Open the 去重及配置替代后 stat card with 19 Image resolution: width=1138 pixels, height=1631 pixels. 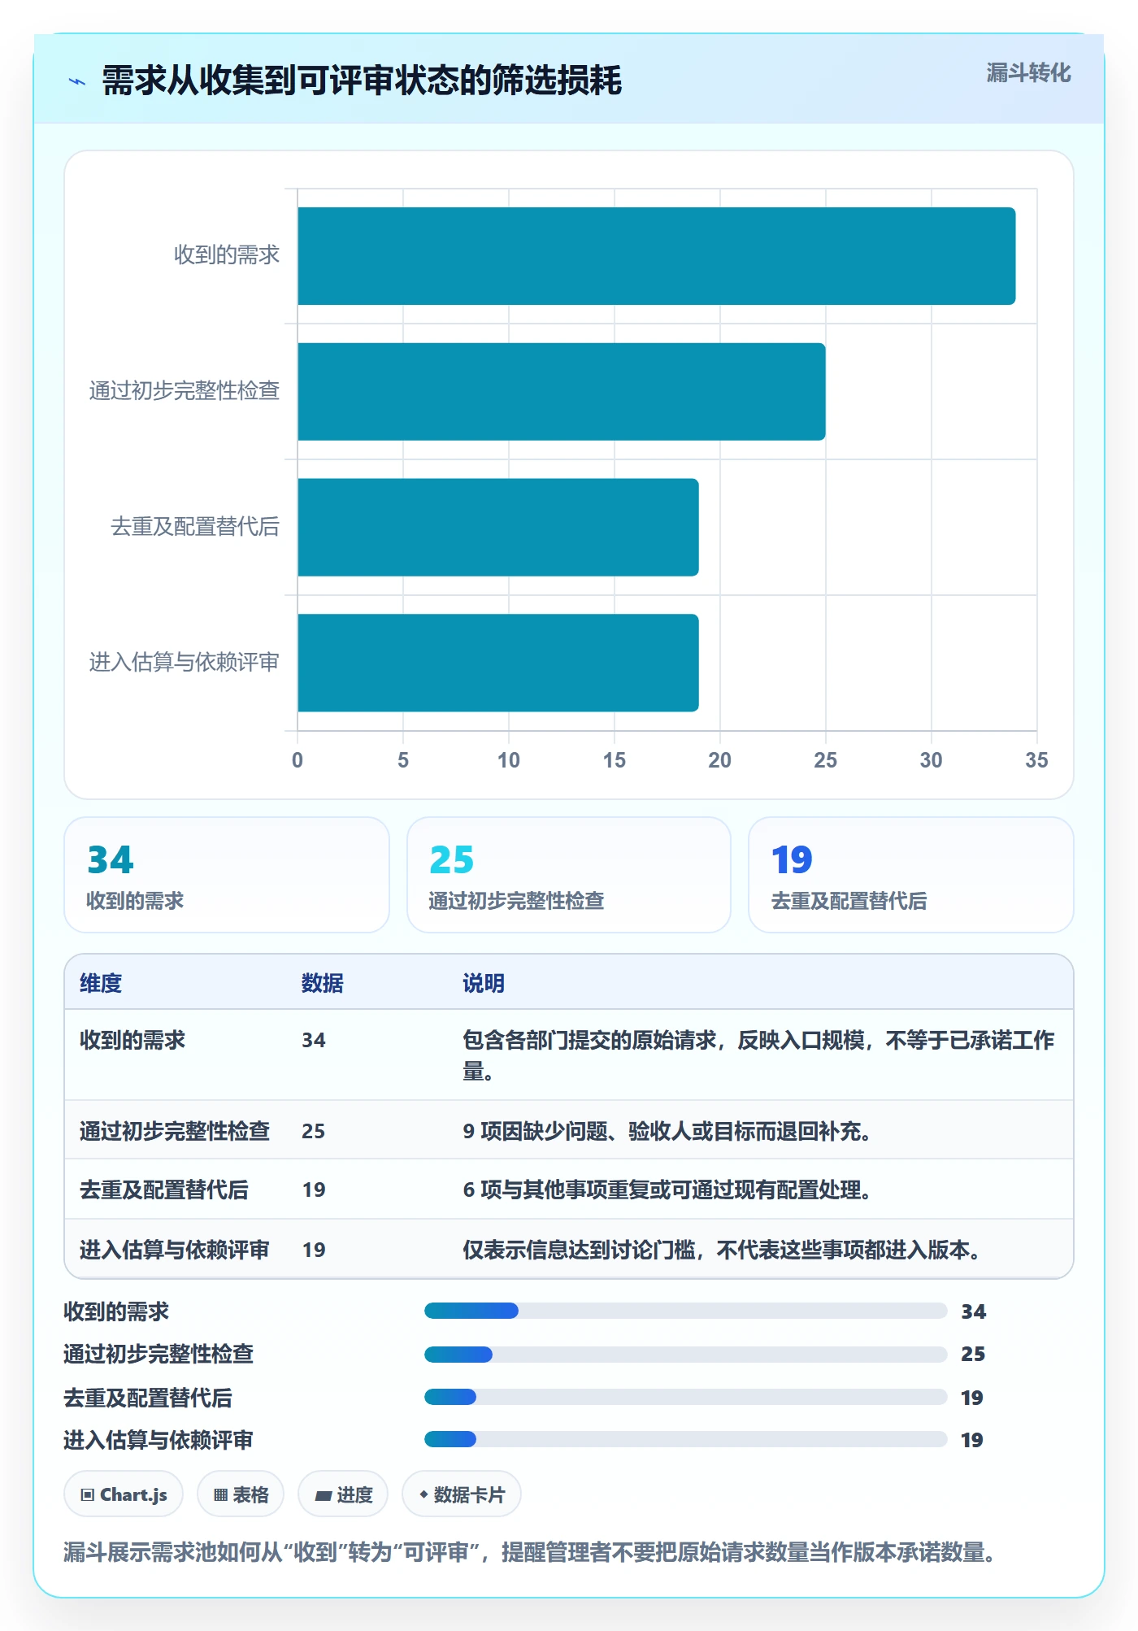click(911, 875)
